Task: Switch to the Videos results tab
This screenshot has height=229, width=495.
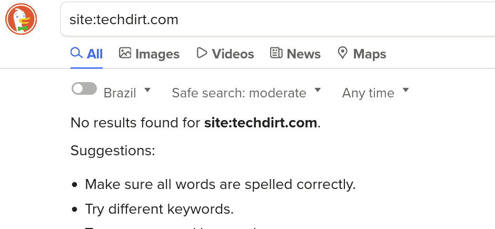Action: coord(225,54)
